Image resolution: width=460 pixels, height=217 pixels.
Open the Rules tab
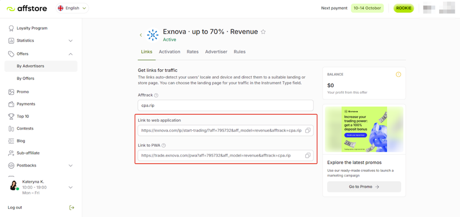(x=239, y=52)
